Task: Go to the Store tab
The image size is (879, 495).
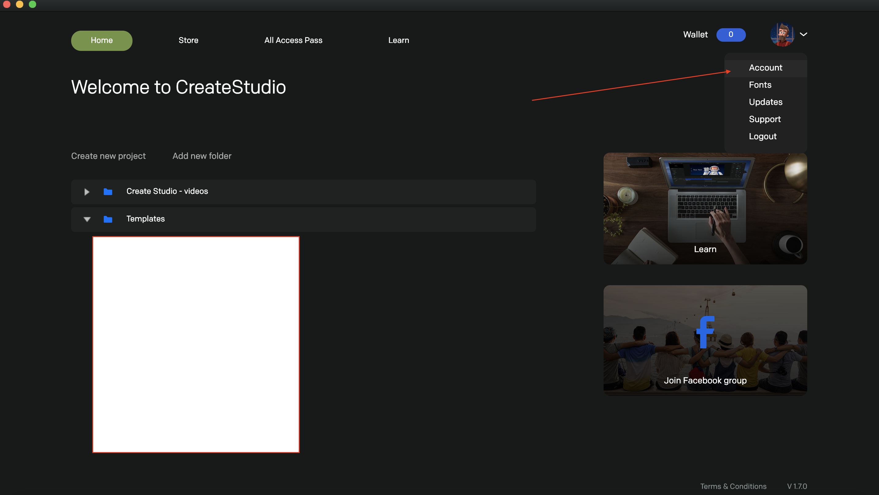Action: tap(188, 40)
